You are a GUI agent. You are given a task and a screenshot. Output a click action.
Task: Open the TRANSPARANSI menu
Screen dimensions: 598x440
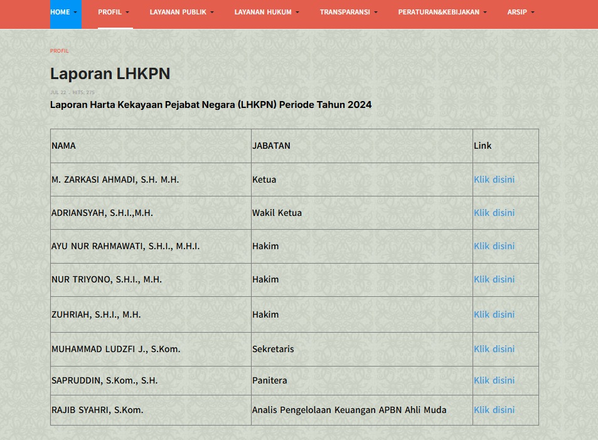[x=348, y=12]
